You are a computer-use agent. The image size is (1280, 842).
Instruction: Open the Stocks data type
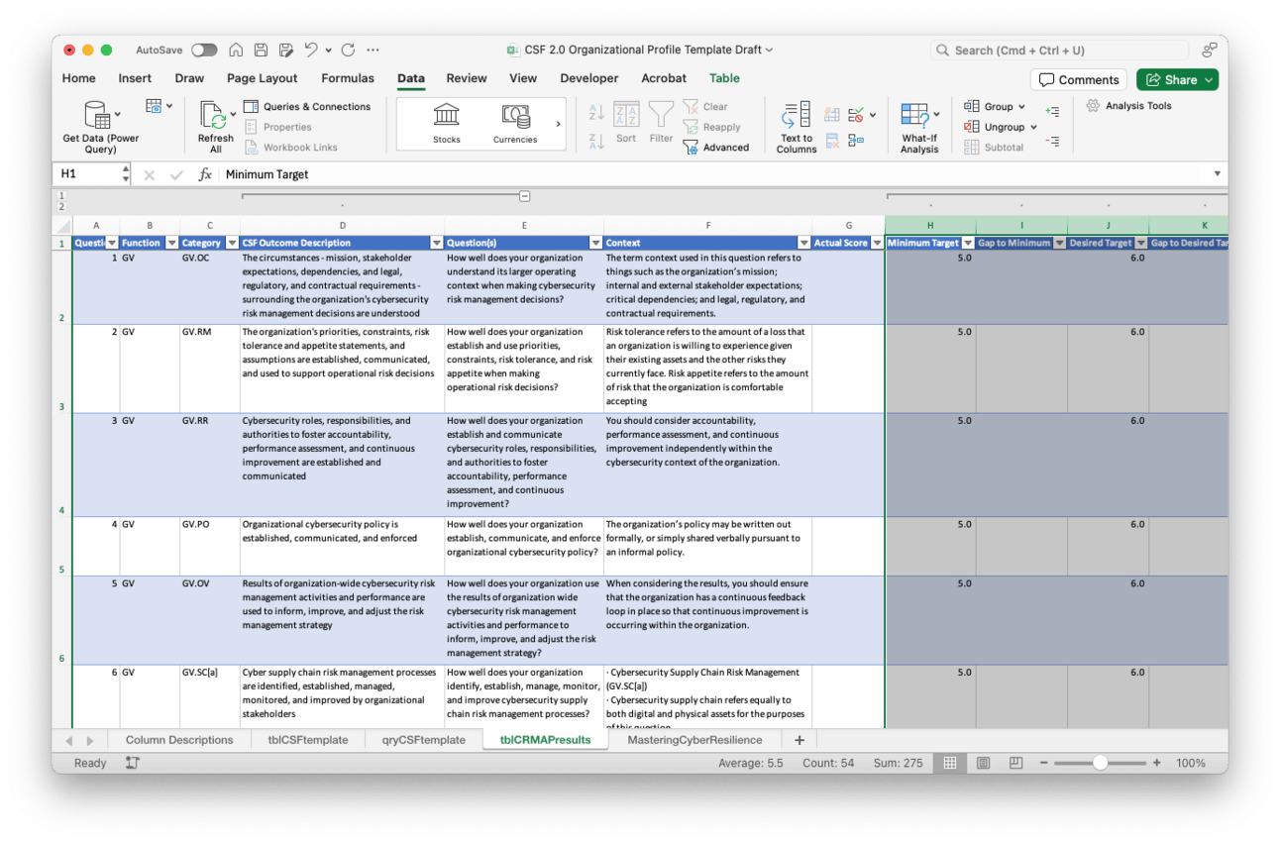click(446, 115)
